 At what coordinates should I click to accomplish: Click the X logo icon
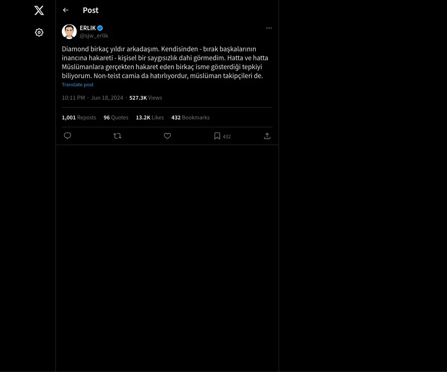pos(39,10)
